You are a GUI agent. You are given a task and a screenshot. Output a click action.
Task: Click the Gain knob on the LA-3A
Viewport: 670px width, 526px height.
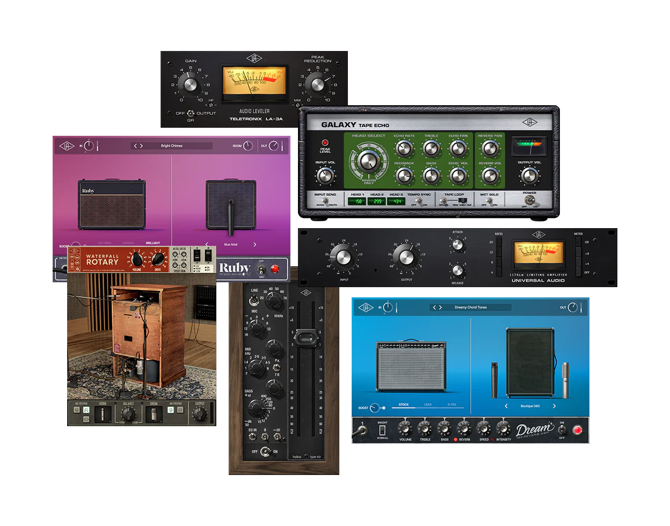[x=191, y=84]
